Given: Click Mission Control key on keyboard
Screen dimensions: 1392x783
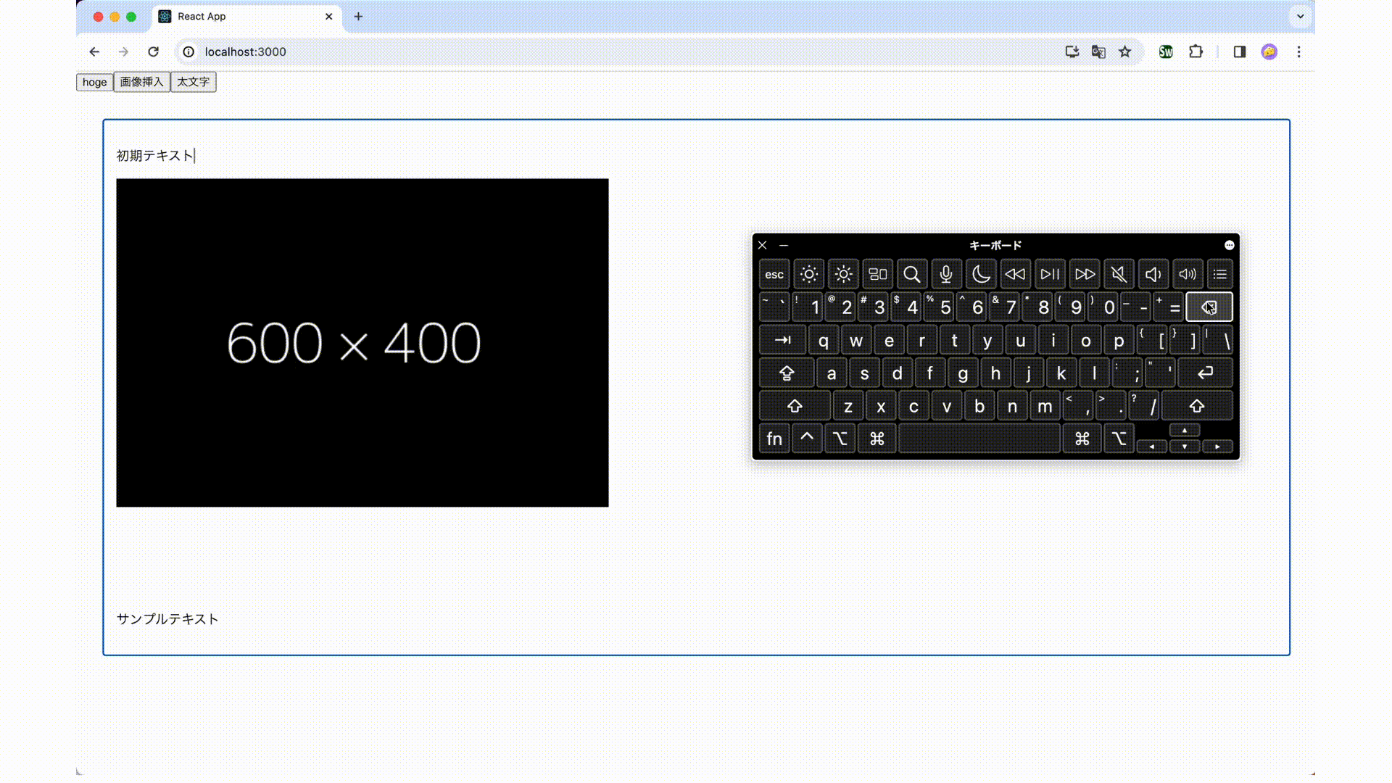Looking at the screenshot, I should (877, 274).
